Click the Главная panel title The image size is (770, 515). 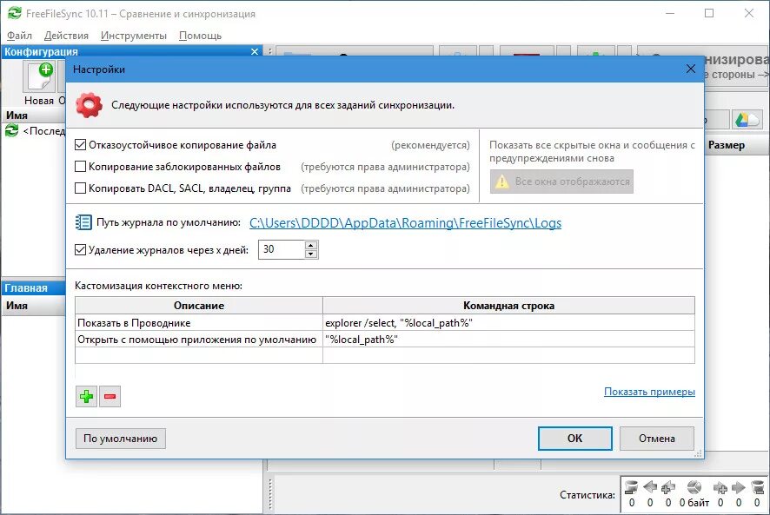point(26,288)
